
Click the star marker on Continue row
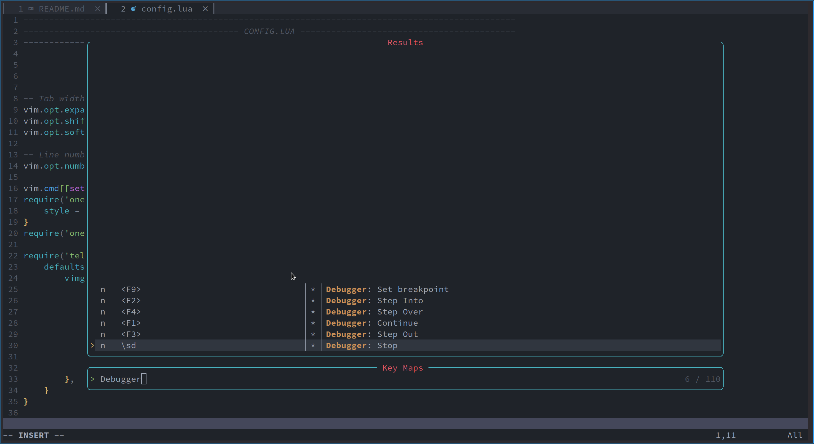coord(313,323)
